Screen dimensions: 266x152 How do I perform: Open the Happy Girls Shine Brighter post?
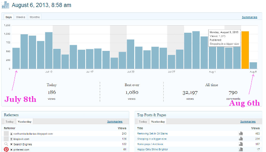point(153,149)
